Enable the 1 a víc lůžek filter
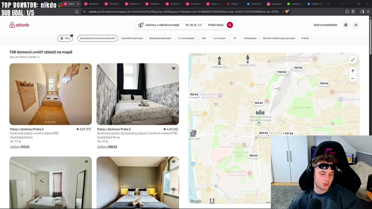Image resolution: width=372 pixels, height=209 pixels. 219,38
